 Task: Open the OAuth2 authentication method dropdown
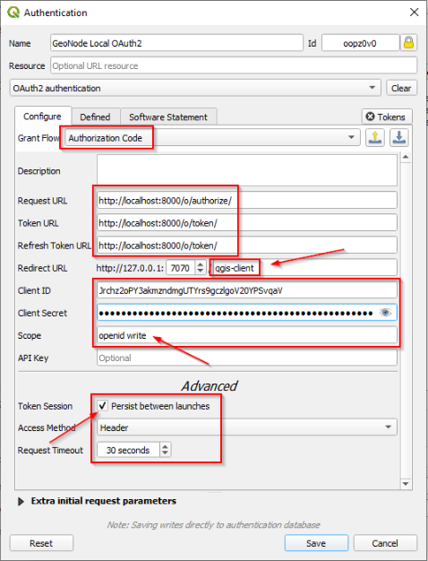tap(195, 88)
